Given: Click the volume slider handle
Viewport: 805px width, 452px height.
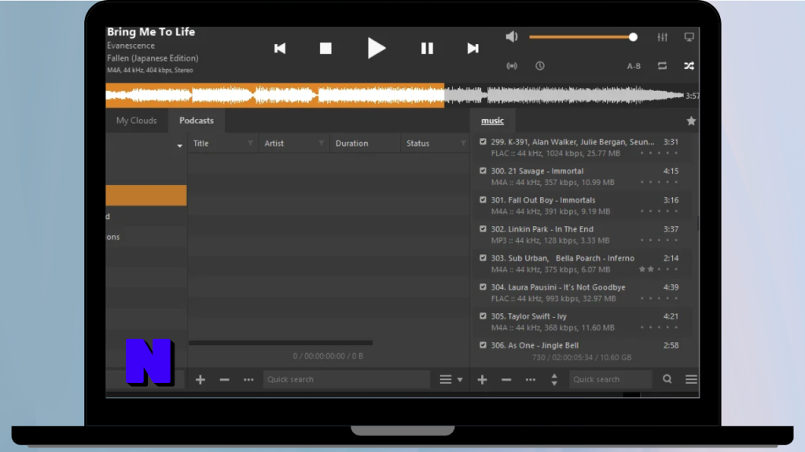Looking at the screenshot, I should point(633,37).
